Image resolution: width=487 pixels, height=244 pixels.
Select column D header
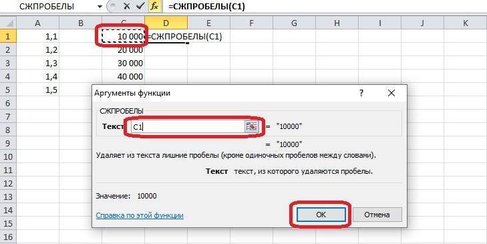pos(166,23)
